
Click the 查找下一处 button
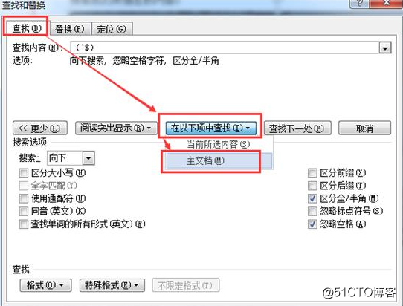click(x=297, y=128)
